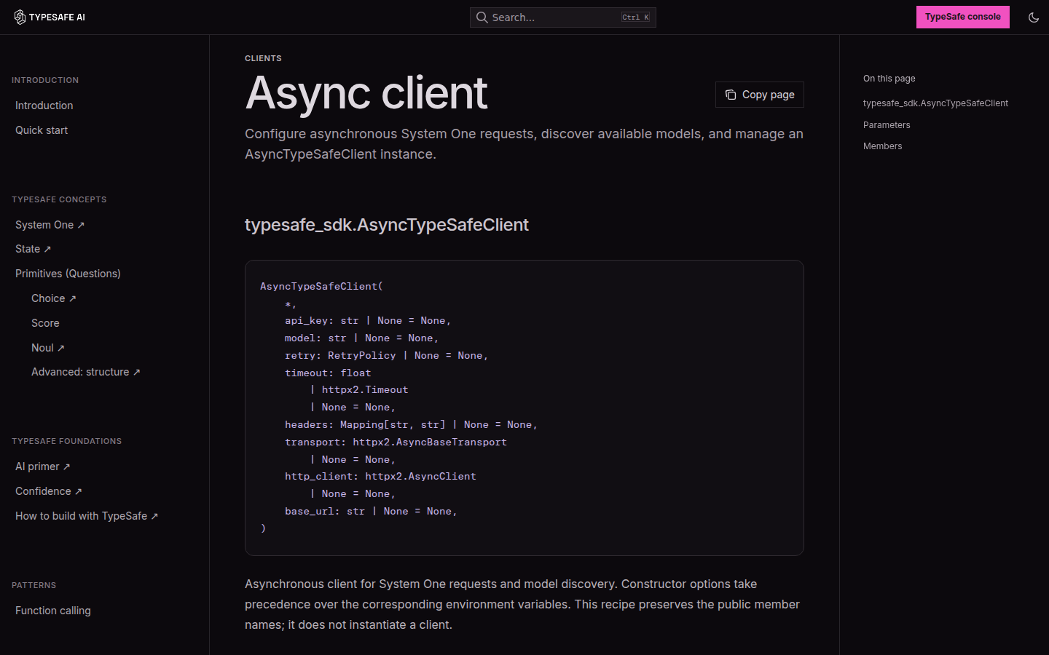This screenshot has width=1049, height=655.
Task: Open Function calling under Patterns
Action: pyautogui.click(x=53, y=611)
